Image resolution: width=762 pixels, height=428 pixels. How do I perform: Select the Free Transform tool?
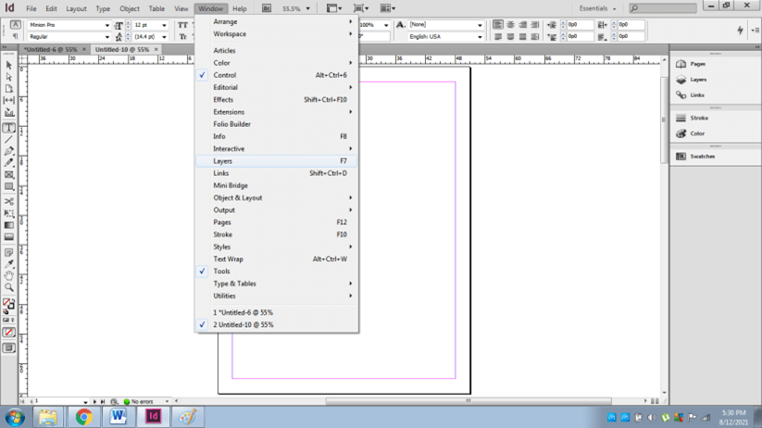coord(8,213)
